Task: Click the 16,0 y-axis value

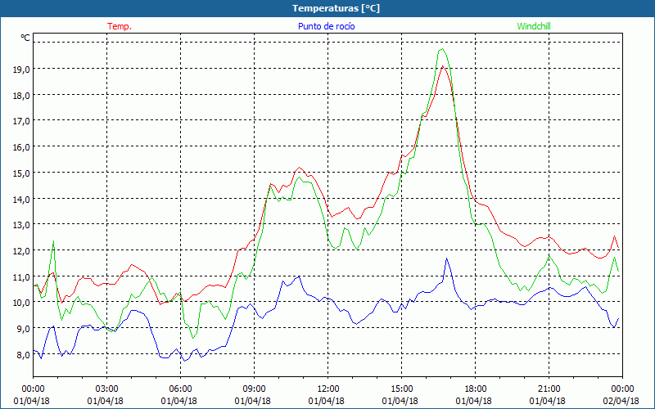Action: point(21,147)
